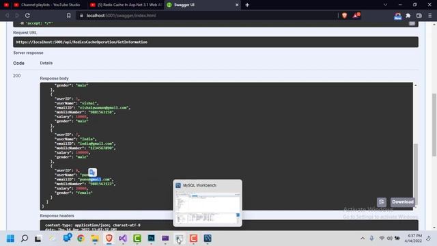
Task: Switch to the Redis Cache In Asp.Net tab
Action: tap(126, 5)
